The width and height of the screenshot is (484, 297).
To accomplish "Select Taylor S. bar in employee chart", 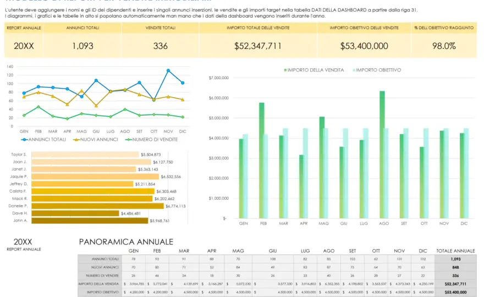I will [x=85, y=155].
